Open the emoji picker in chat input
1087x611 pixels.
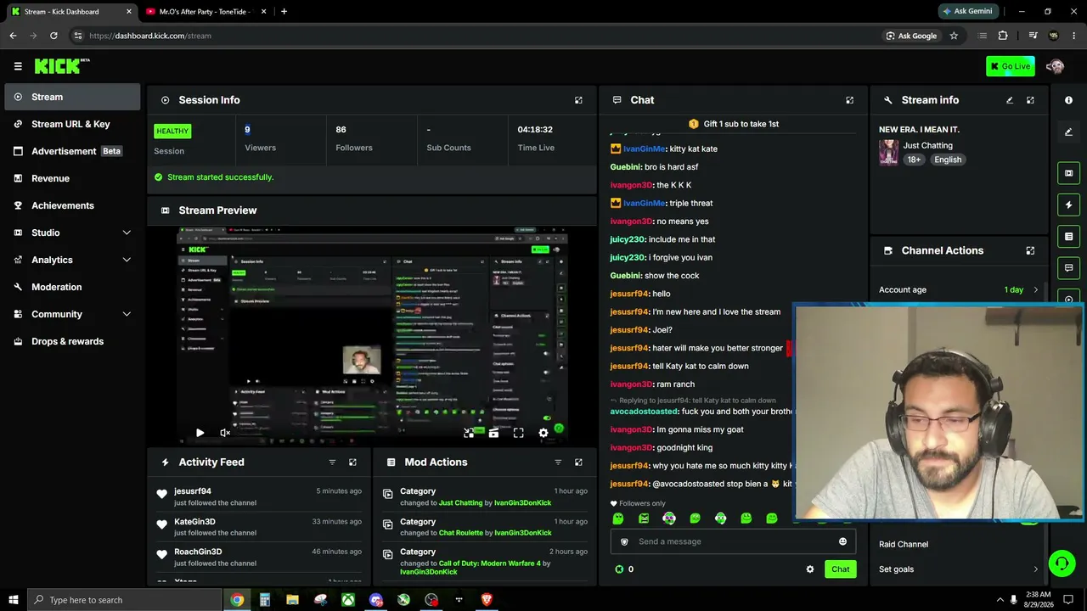tap(842, 541)
